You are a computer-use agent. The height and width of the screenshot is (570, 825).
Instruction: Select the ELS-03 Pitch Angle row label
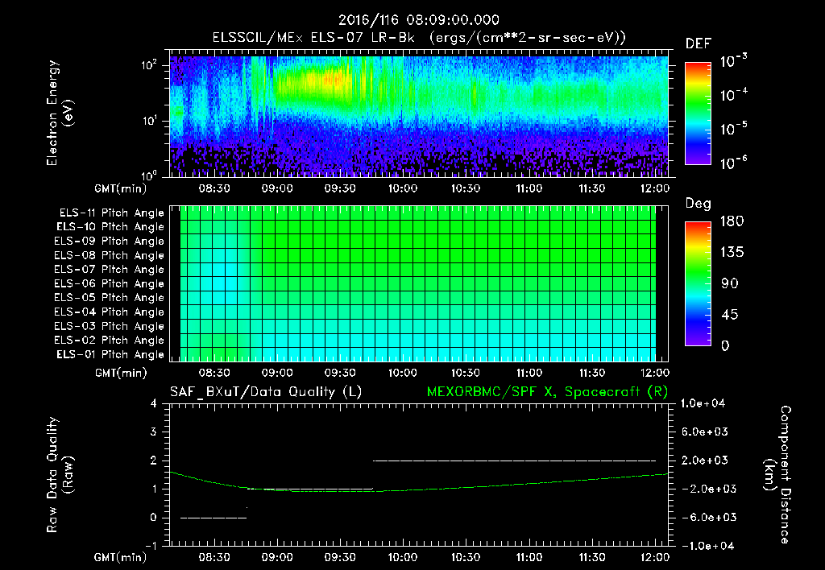(x=110, y=326)
